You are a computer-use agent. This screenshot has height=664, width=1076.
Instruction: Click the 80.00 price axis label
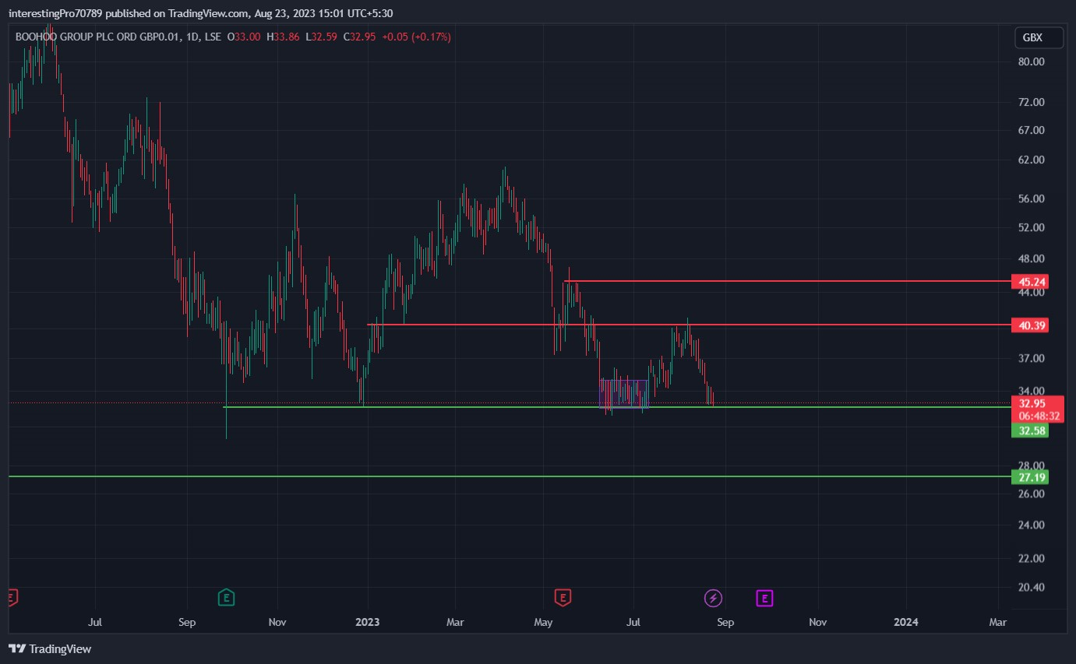click(1031, 61)
